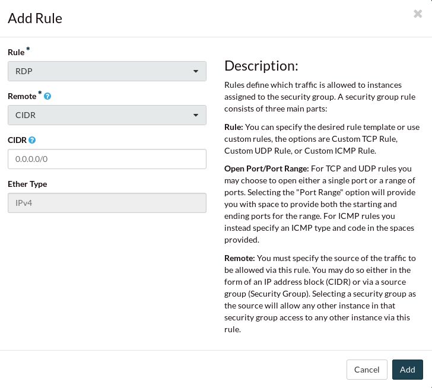The width and height of the screenshot is (432, 388).
Task: Open the Rule dropdown showing RDP
Action: click(107, 71)
